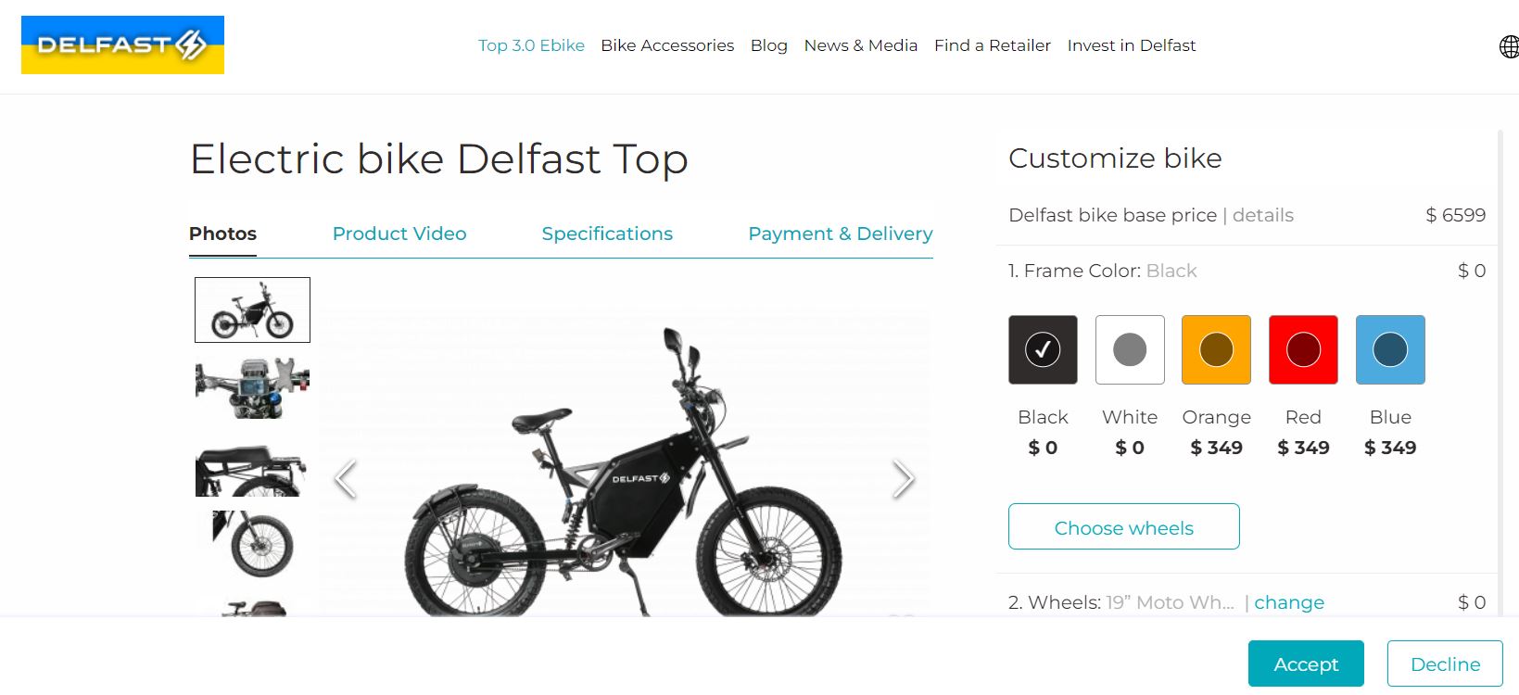This screenshot has width=1519, height=695.
Task: Select the handlebar display thumbnail
Action: (x=252, y=388)
